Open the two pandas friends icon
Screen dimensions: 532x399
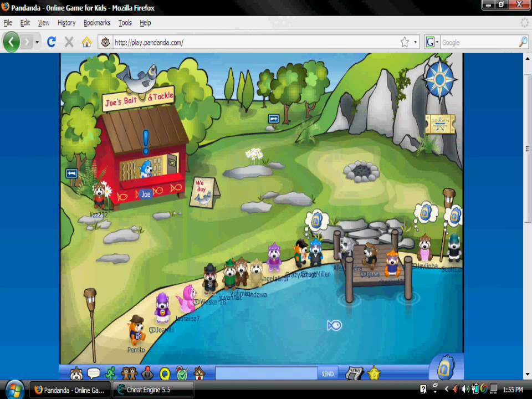click(x=129, y=374)
